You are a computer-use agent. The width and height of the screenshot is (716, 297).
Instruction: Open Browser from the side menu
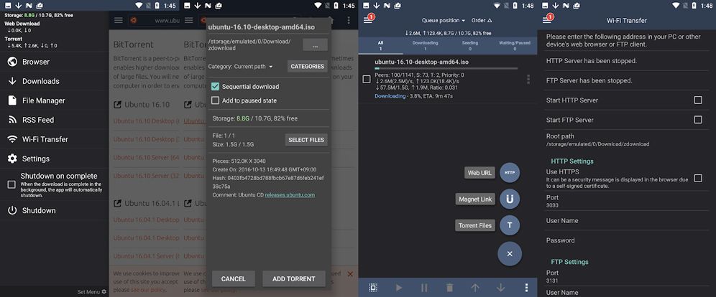pyautogui.click(x=55, y=62)
